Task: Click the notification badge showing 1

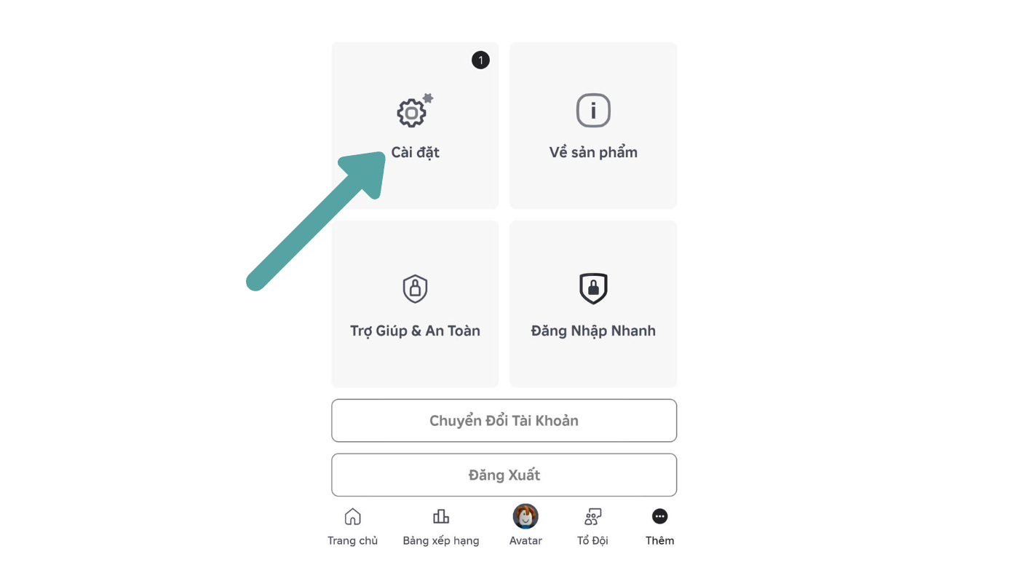Action: (480, 60)
